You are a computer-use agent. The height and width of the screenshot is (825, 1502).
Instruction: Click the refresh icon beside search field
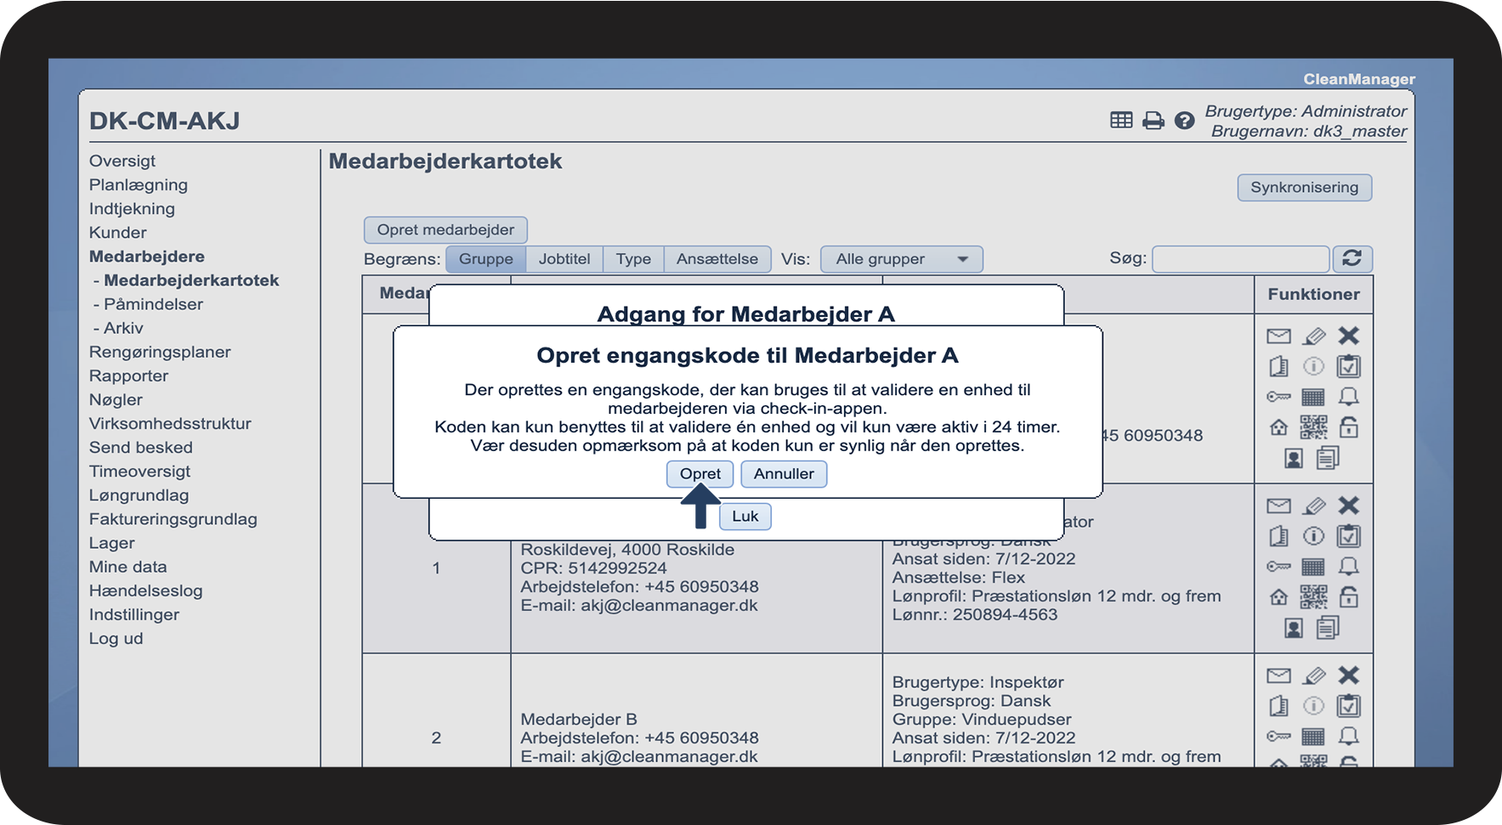1352,258
